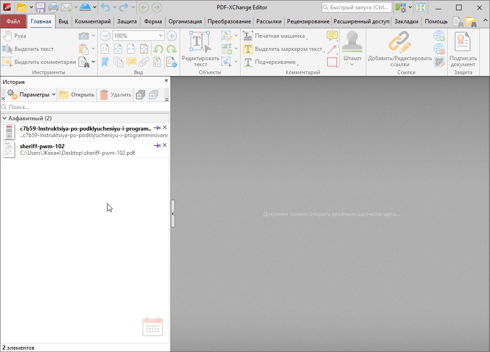Open the Find binoculars dropdown arrow in Инструменты group
Screen dimensions: 490x352
click(x=93, y=62)
